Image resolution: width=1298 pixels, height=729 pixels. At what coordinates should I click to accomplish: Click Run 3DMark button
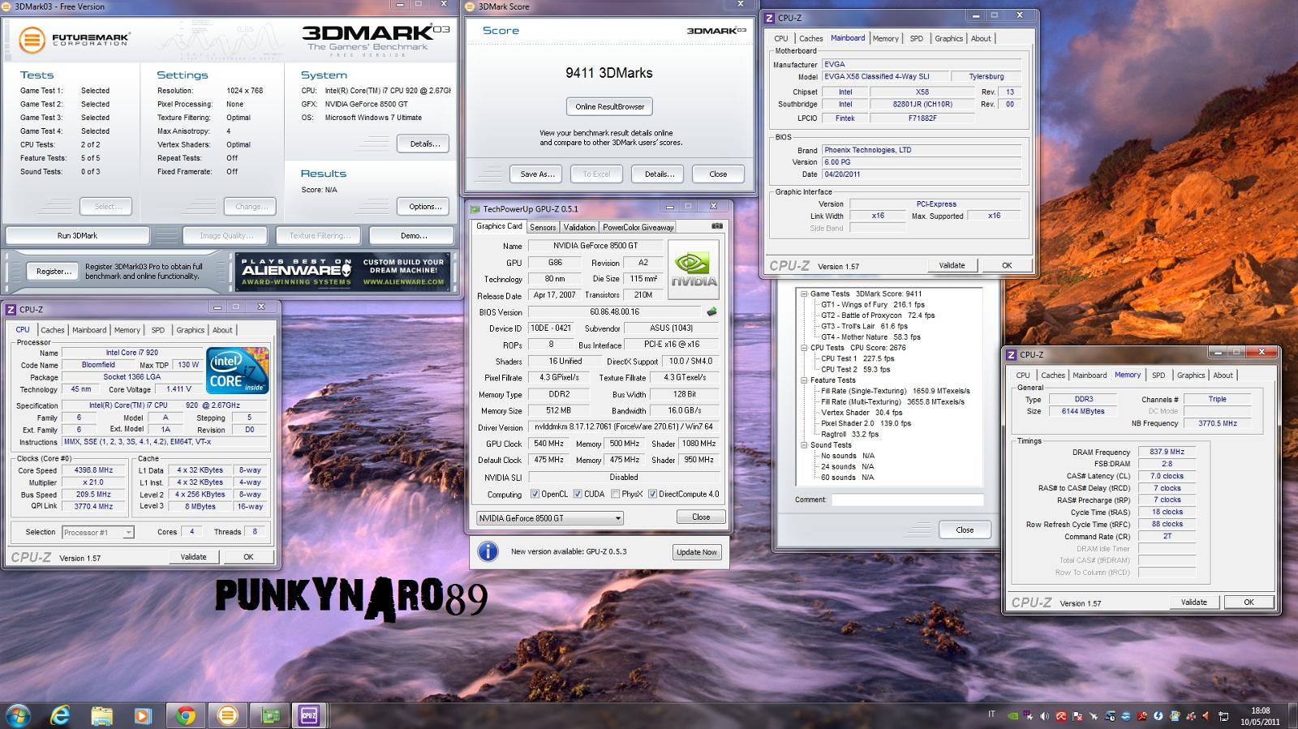tap(77, 235)
